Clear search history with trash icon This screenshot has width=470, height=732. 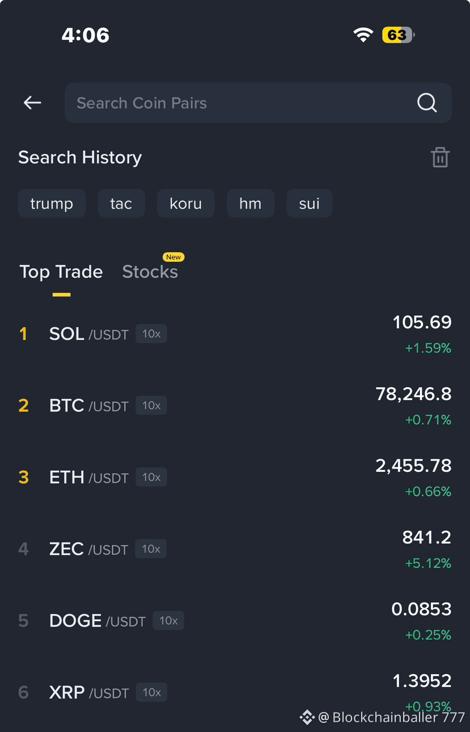440,157
